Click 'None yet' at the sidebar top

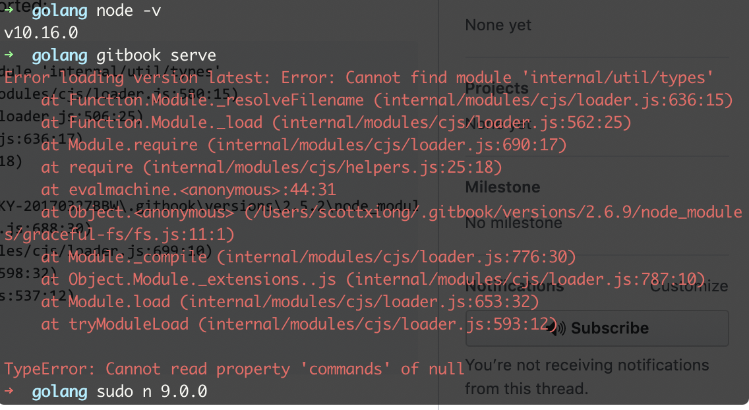pyautogui.click(x=498, y=25)
